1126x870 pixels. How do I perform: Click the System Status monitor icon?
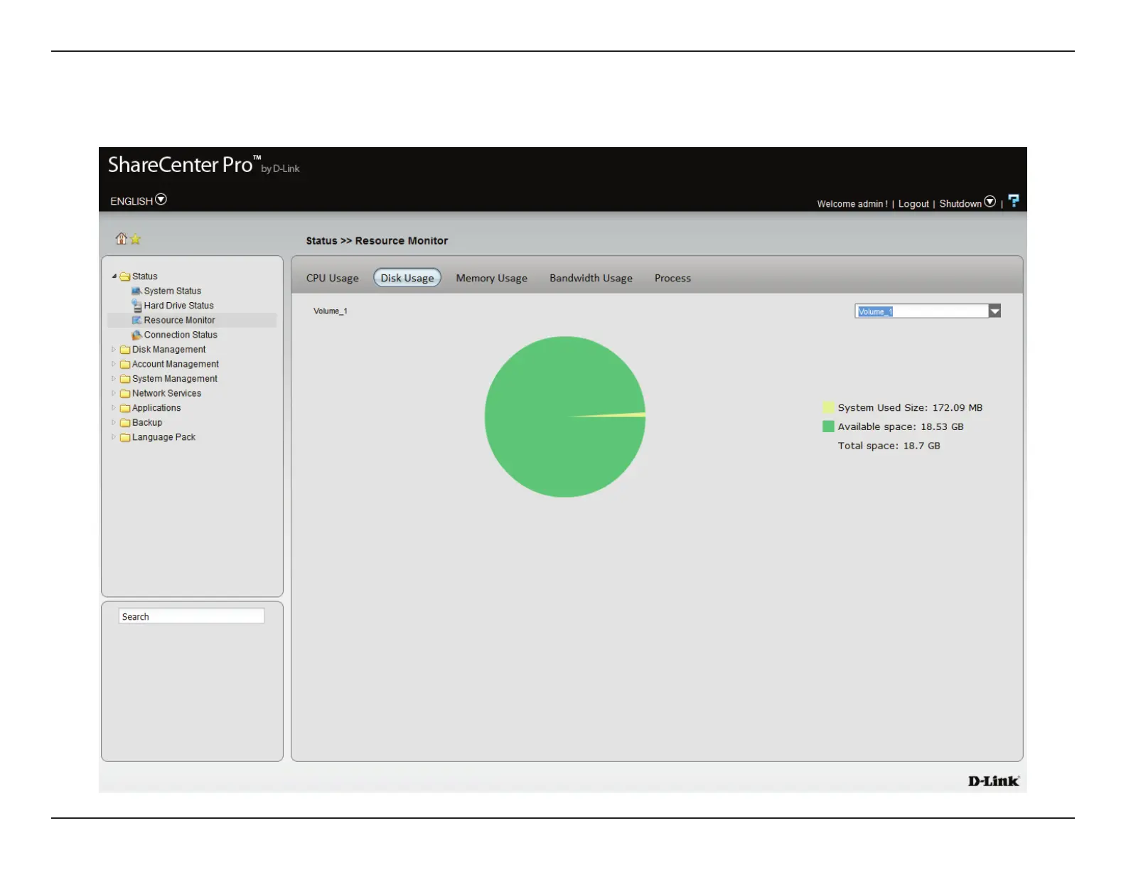pos(136,291)
